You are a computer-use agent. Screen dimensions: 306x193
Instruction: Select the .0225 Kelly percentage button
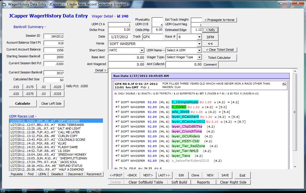[x=58, y=87]
